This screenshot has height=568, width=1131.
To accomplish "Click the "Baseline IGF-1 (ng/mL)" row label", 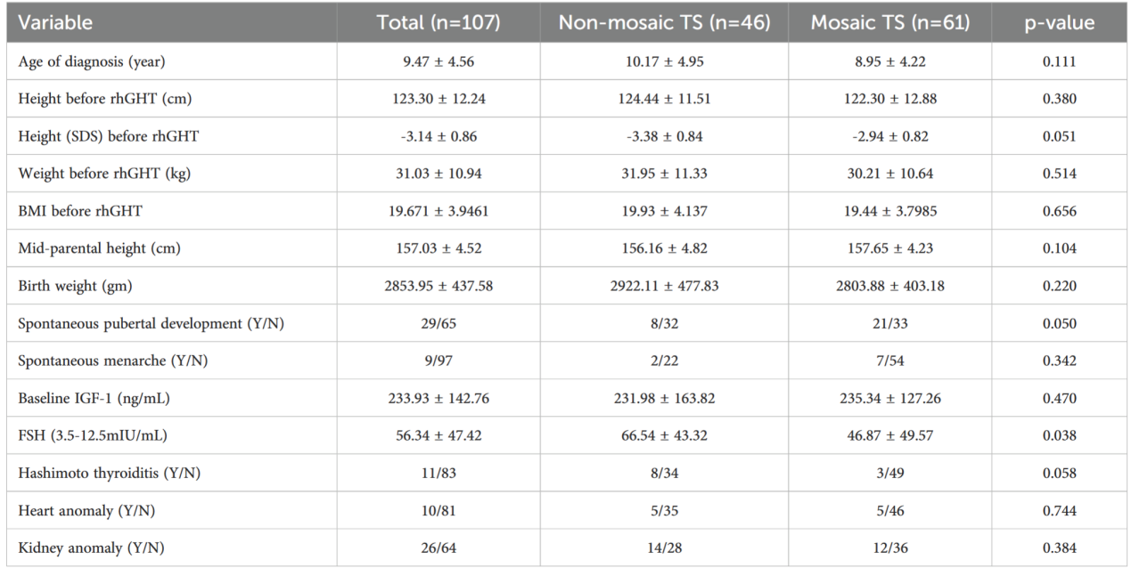I will [94, 398].
